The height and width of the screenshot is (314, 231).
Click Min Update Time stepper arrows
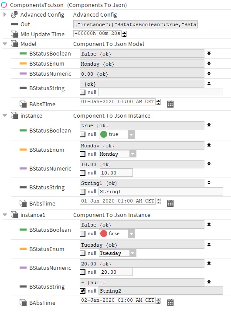click(x=125, y=34)
